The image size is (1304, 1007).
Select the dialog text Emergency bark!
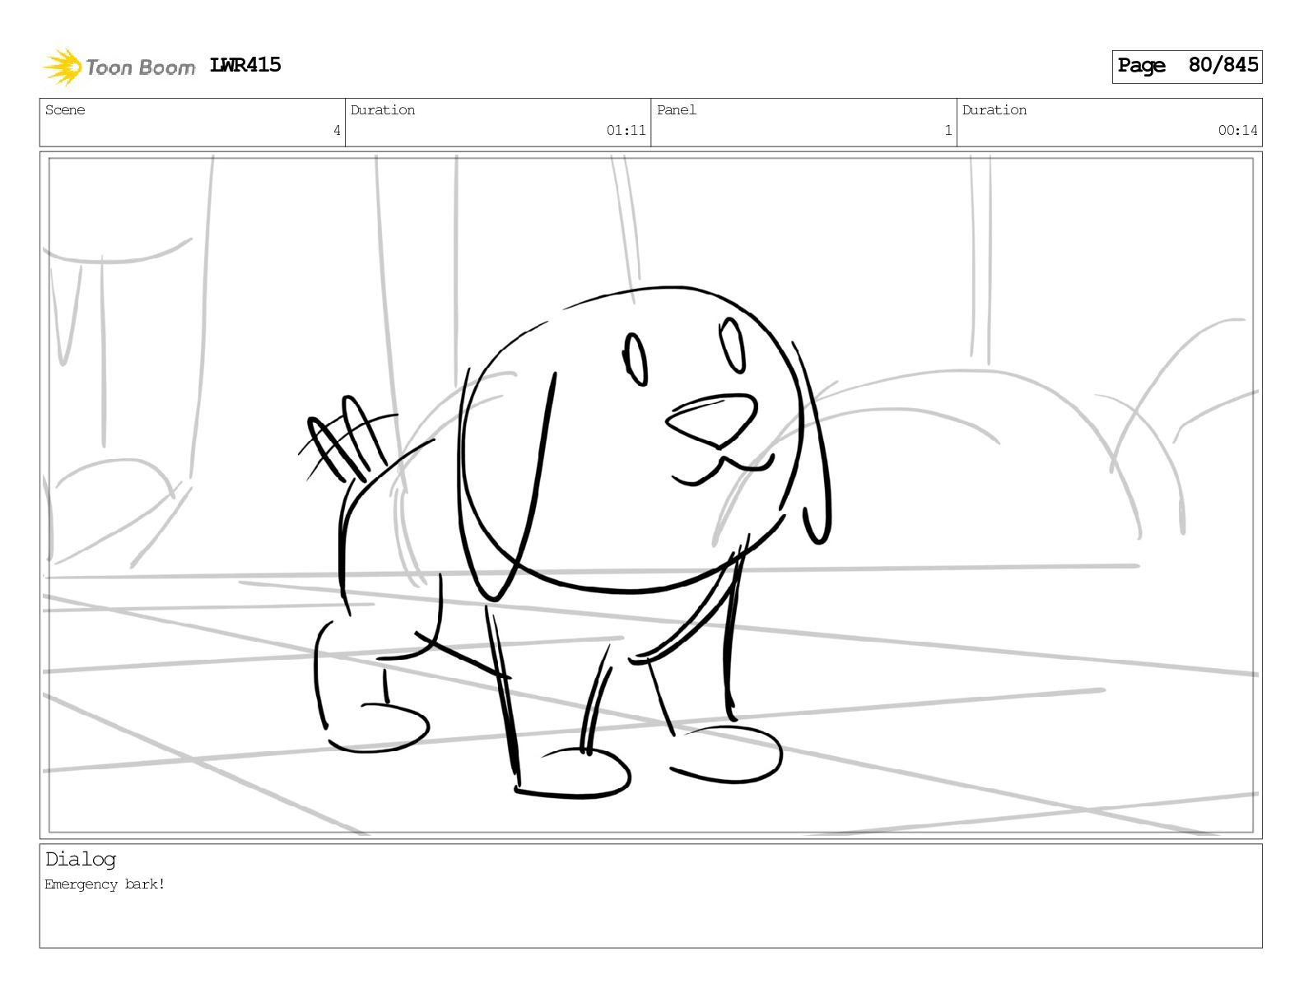(105, 884)
